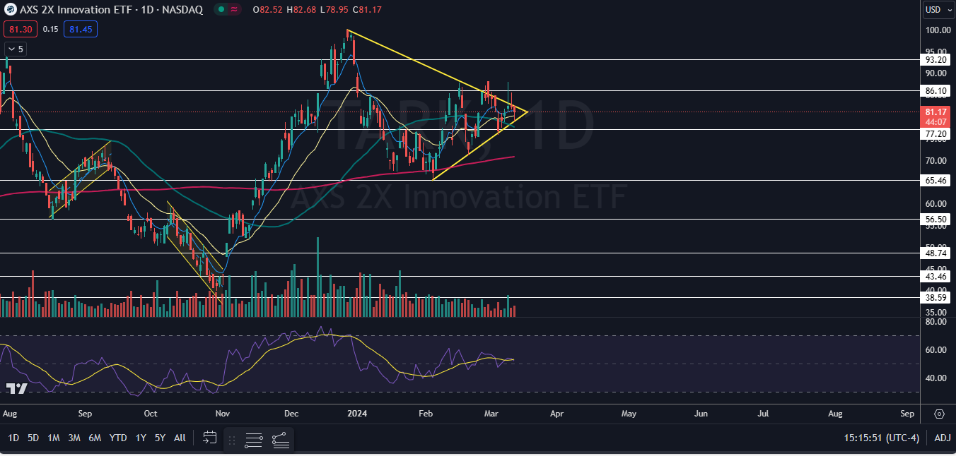Choose the 6M time range
Image resolution: width=956 pixels, height=456 pixels.
click(94, 438)
